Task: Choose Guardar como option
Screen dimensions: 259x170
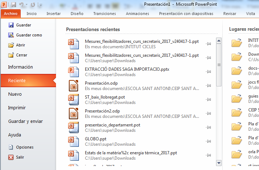Action: pos(28,35)
